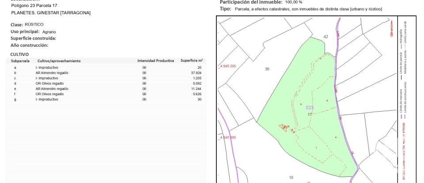Click the CULTIVO section heading
424x183 pixels.
click(x=19, y=54)
